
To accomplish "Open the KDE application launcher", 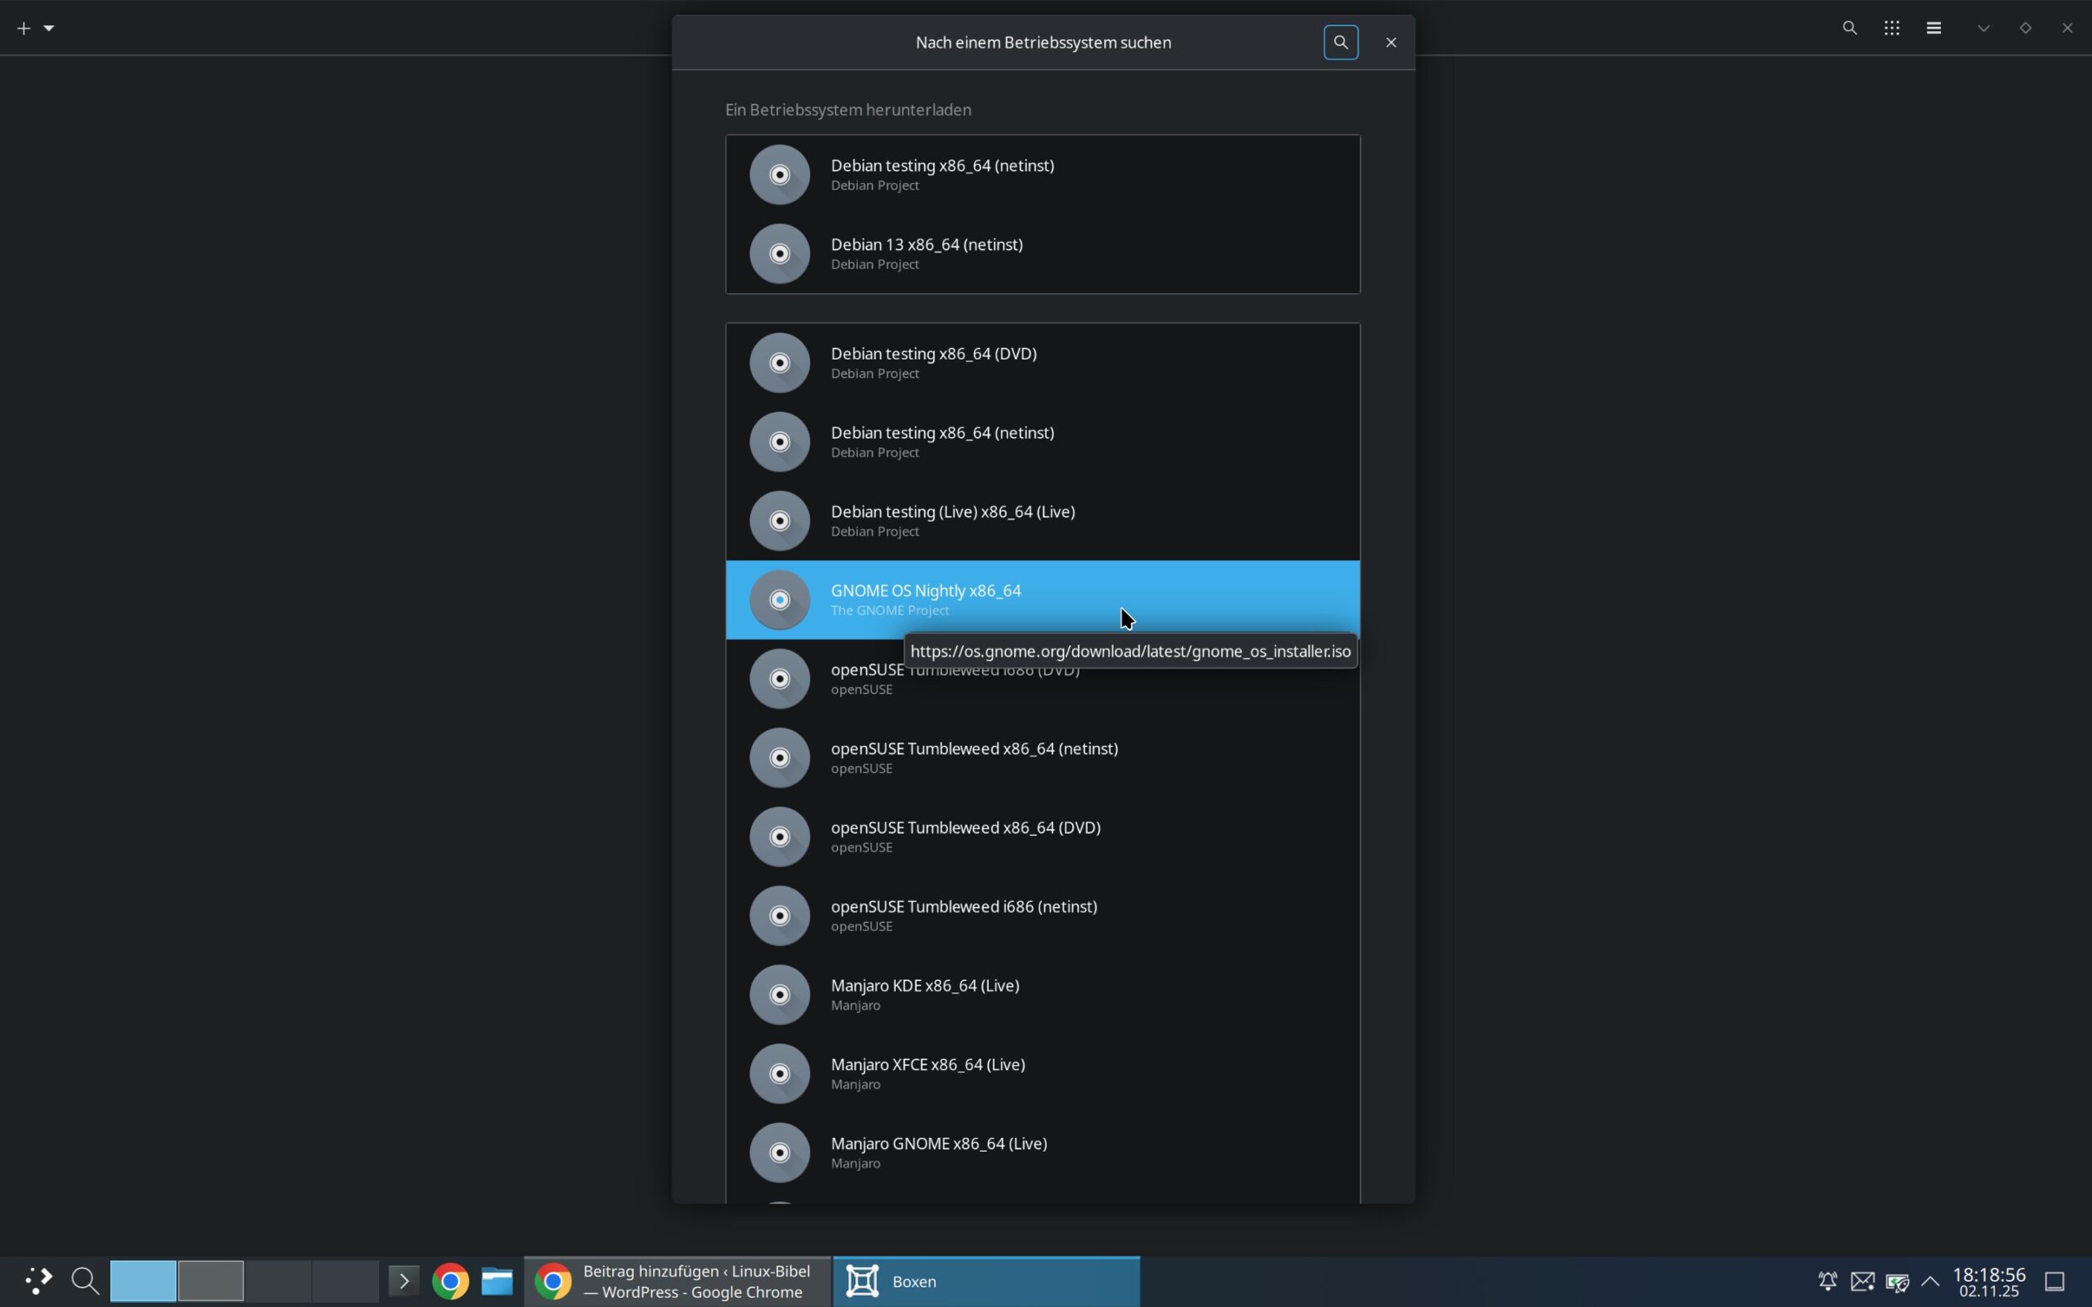I will [x=37, y=1281].
